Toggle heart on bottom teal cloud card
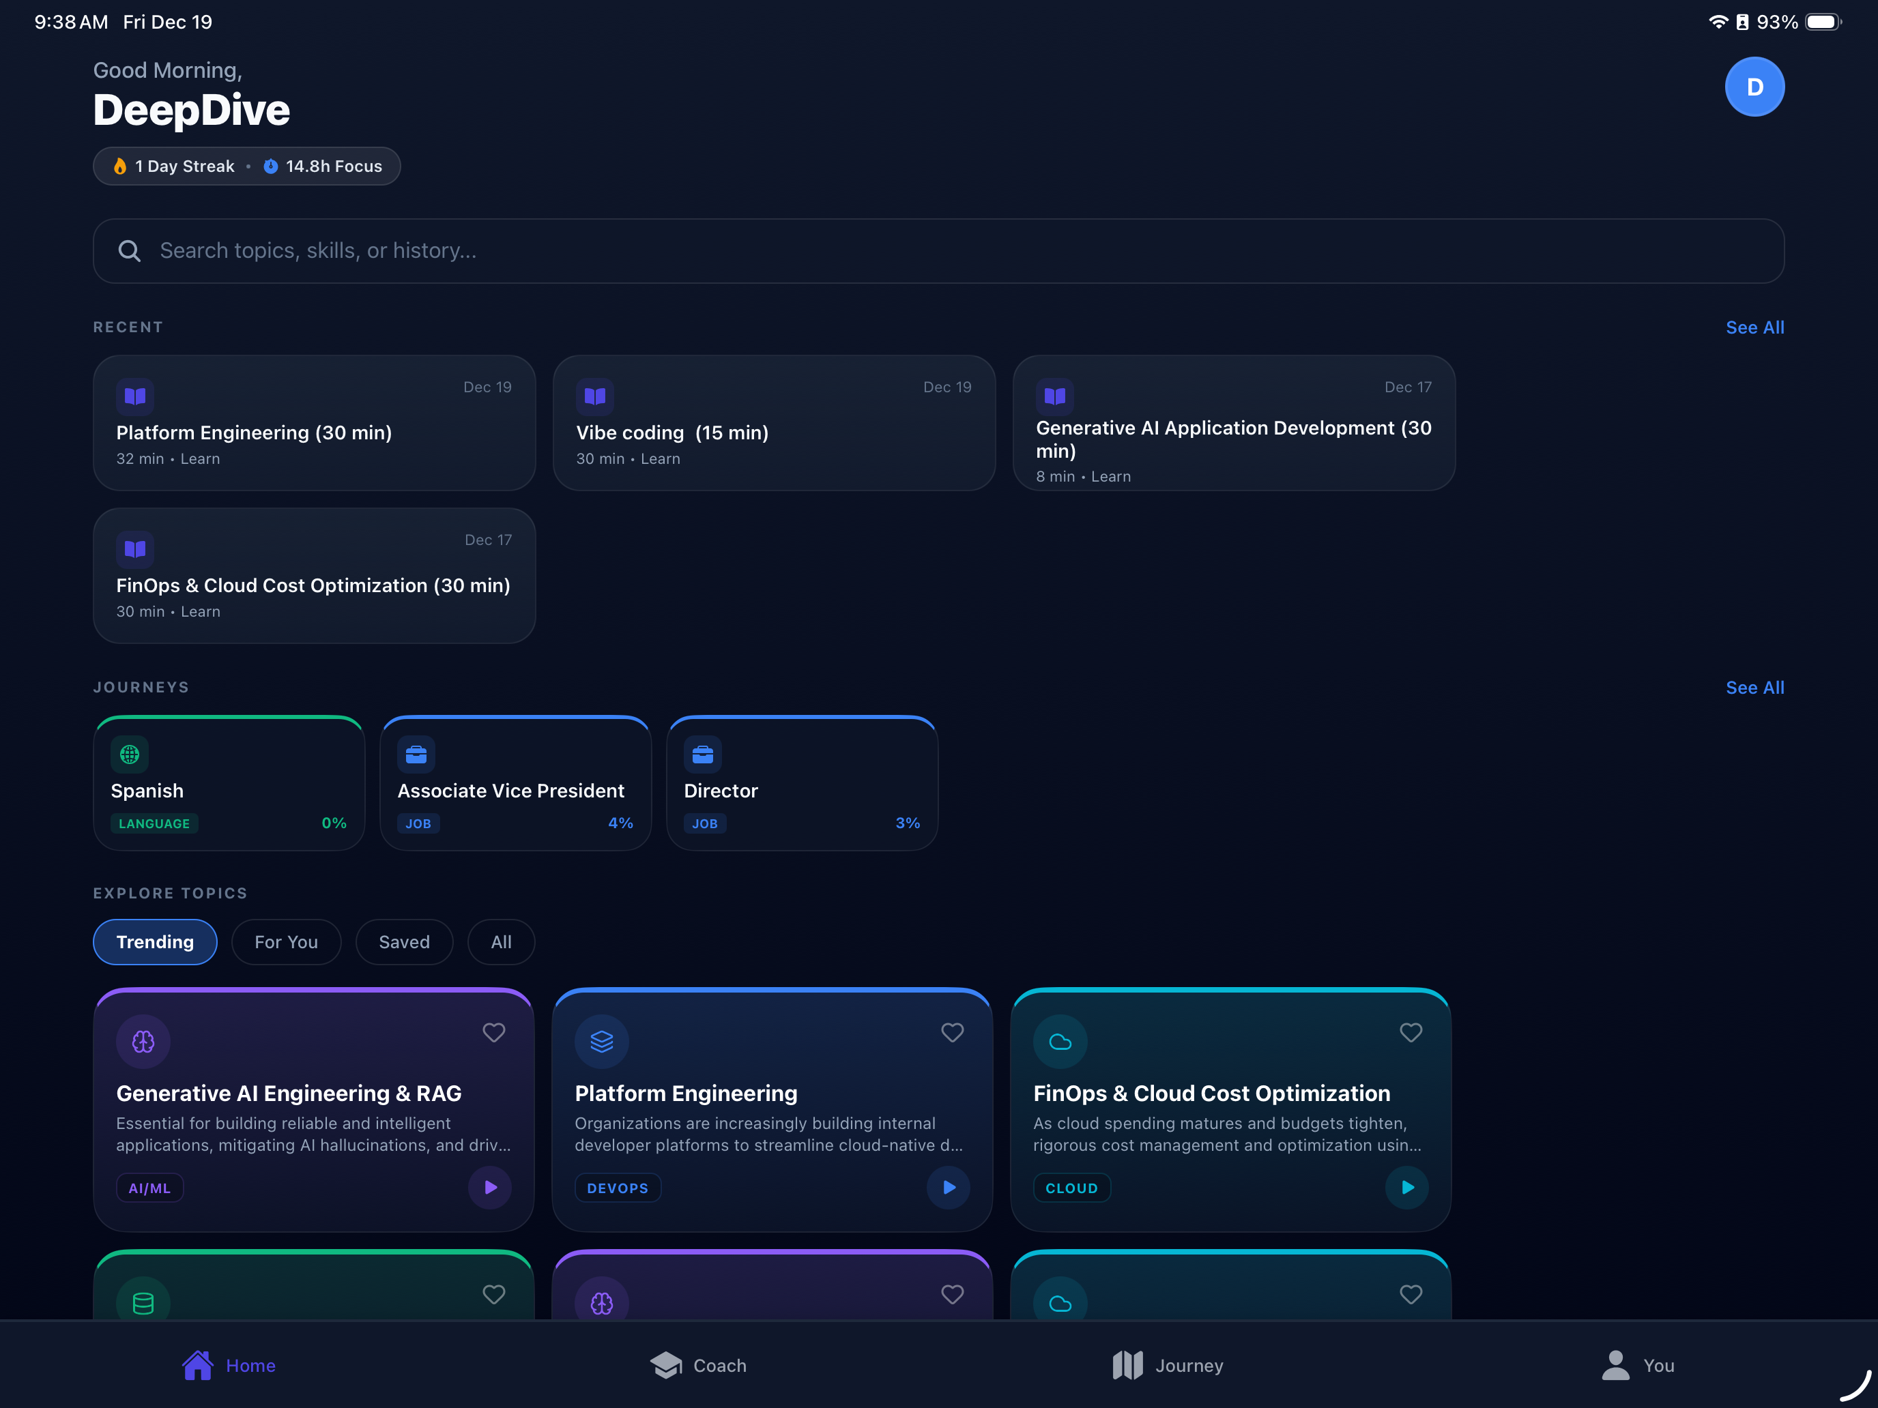The width and height of the screenshot is (1878, 1408). coord(1411,1293)
